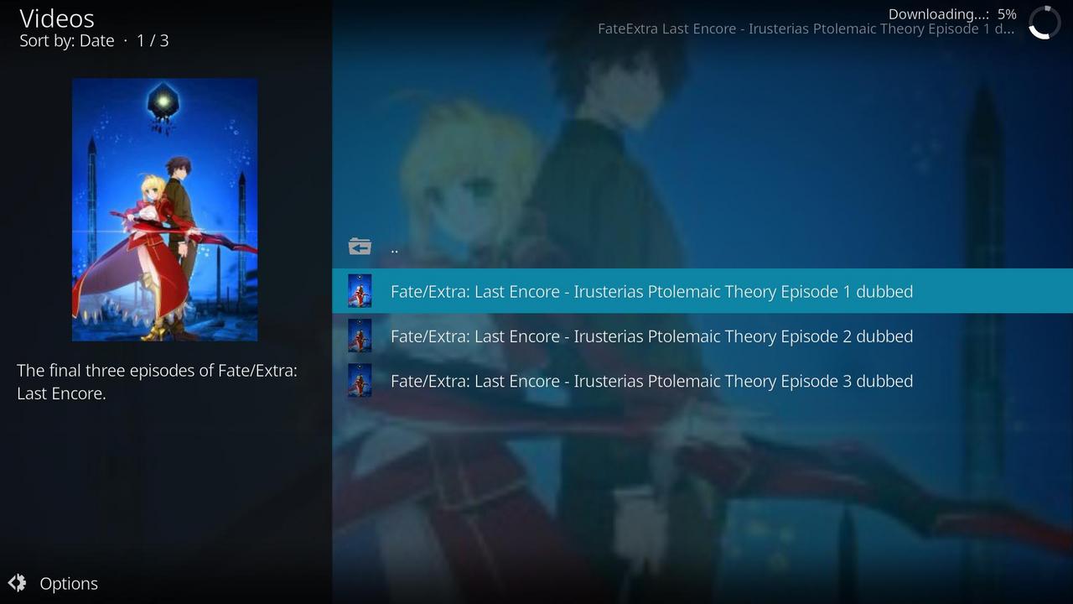The width and height of the screenshot is (1073, 604).
Task: Select the Episode 1 dubbed row
Action: pyautogui.click(x=702, y=291)
